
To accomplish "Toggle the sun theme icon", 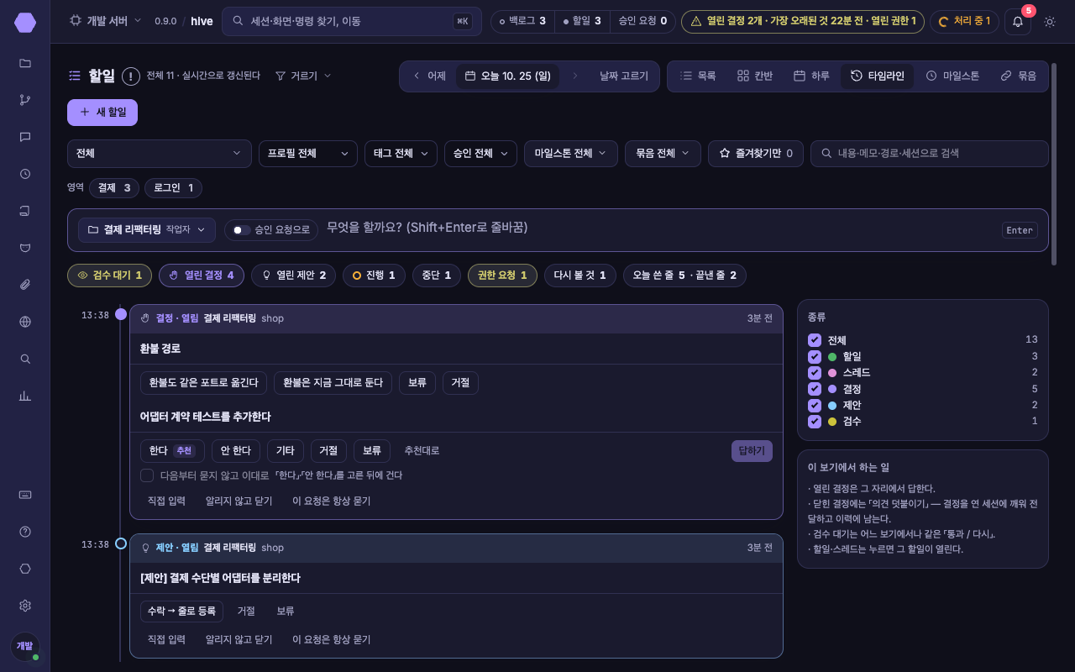I will click(1050, 21).
